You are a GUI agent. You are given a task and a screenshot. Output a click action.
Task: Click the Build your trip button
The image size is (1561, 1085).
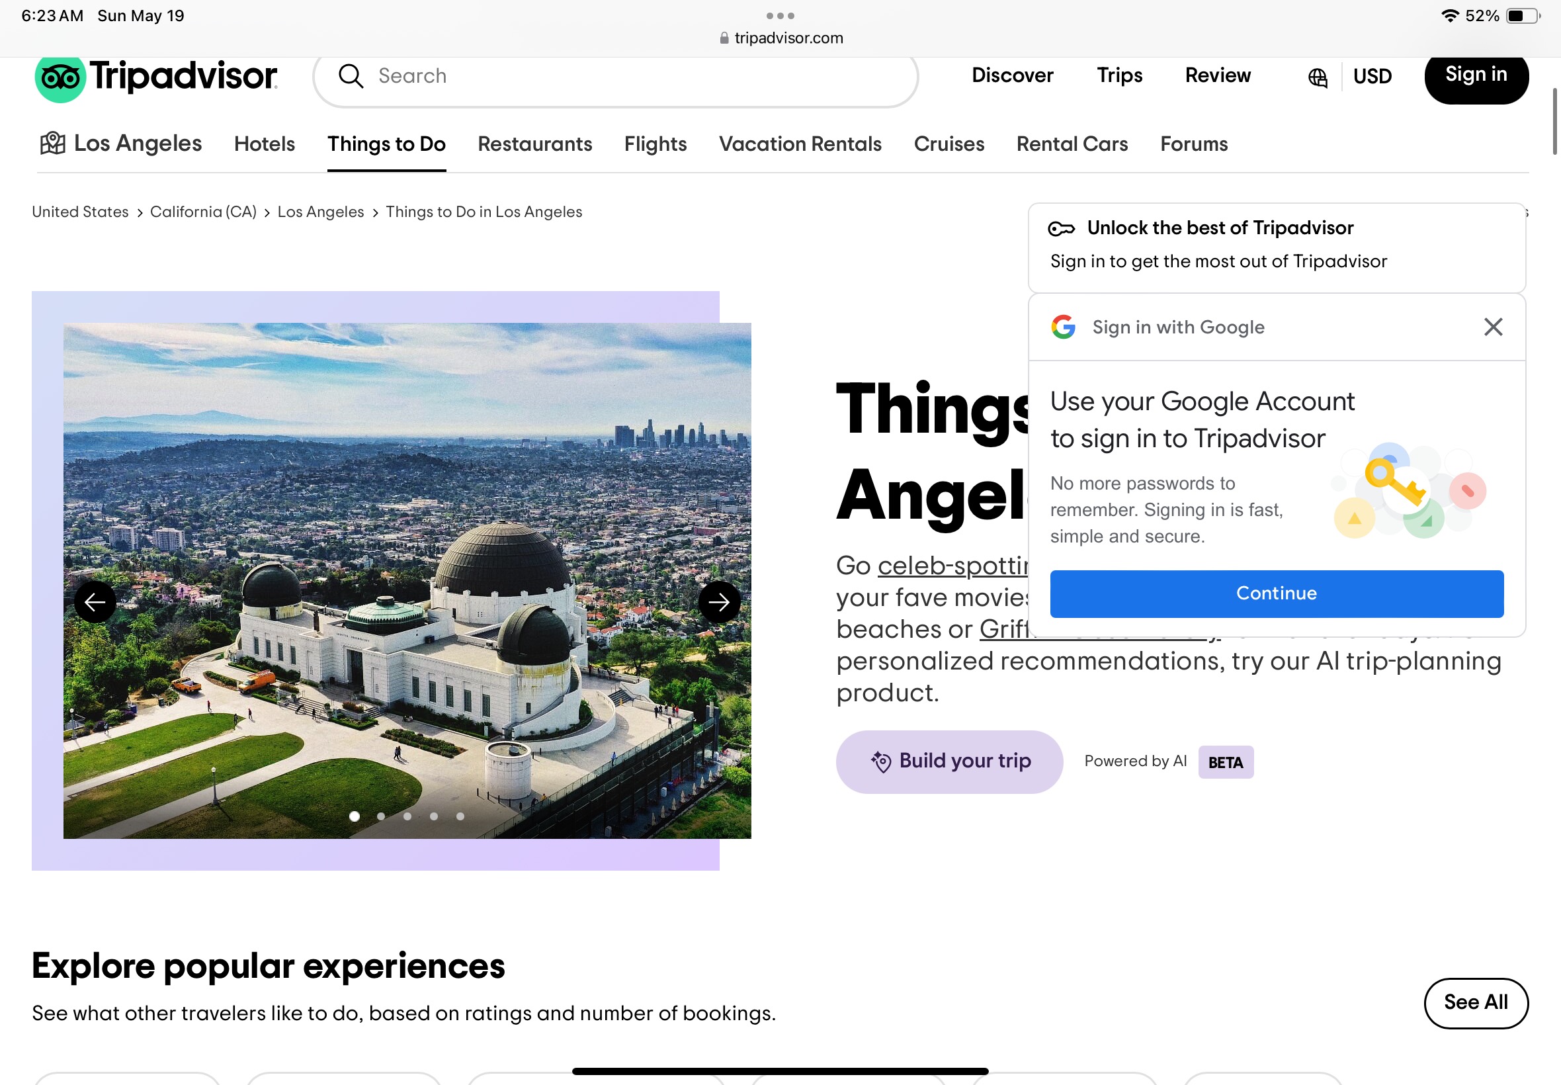[x=949, y=761]
